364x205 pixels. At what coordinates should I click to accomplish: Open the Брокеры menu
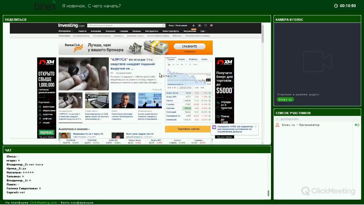click(136, 31)
